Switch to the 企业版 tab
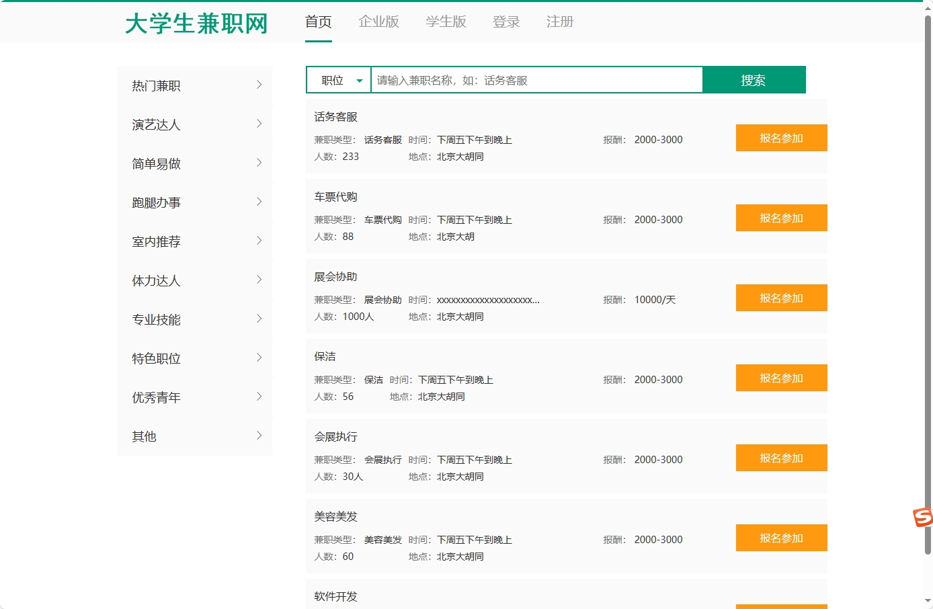The width and height of the screenshot is (933, 609). point(378,22)
